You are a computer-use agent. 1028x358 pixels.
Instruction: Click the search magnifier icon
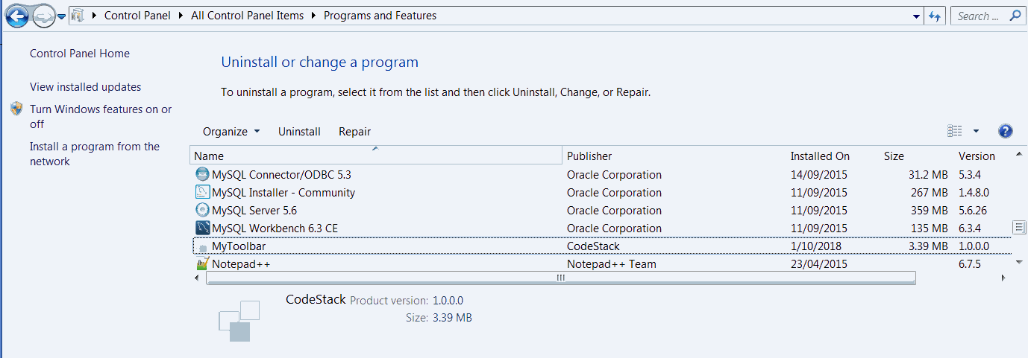1014,15
